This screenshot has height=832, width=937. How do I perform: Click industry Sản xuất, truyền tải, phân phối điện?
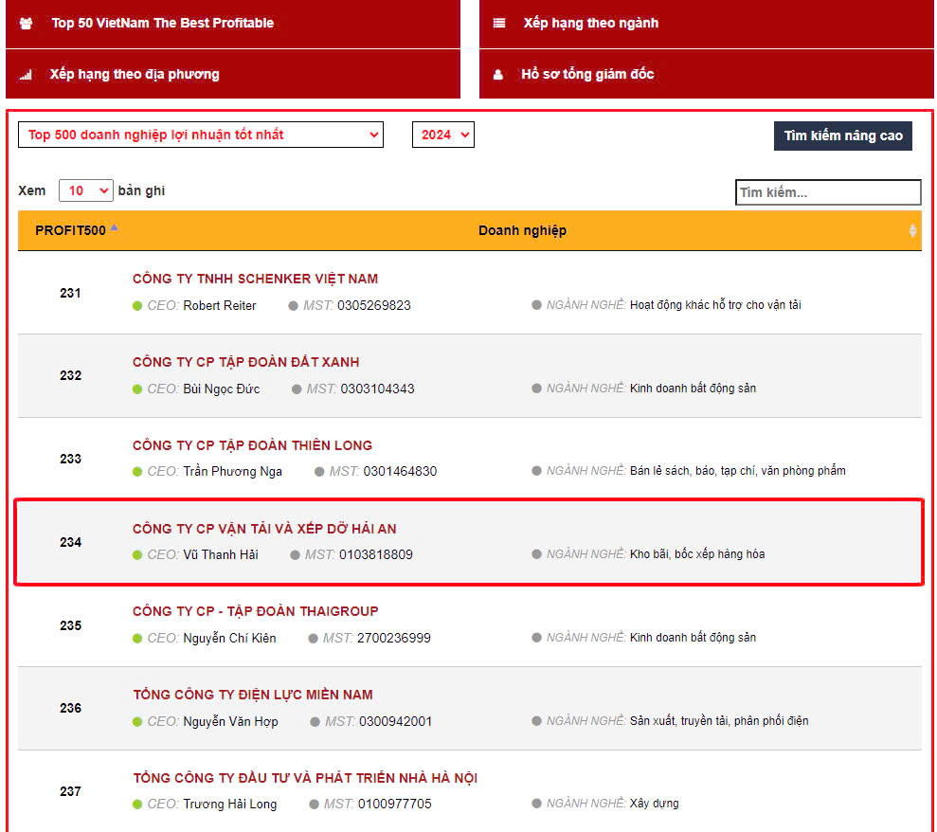pyautogui.click(x=719, y=721)
